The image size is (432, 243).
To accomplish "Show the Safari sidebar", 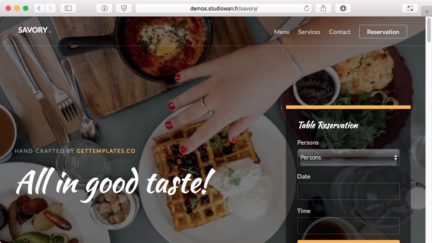I will (68, 8).
